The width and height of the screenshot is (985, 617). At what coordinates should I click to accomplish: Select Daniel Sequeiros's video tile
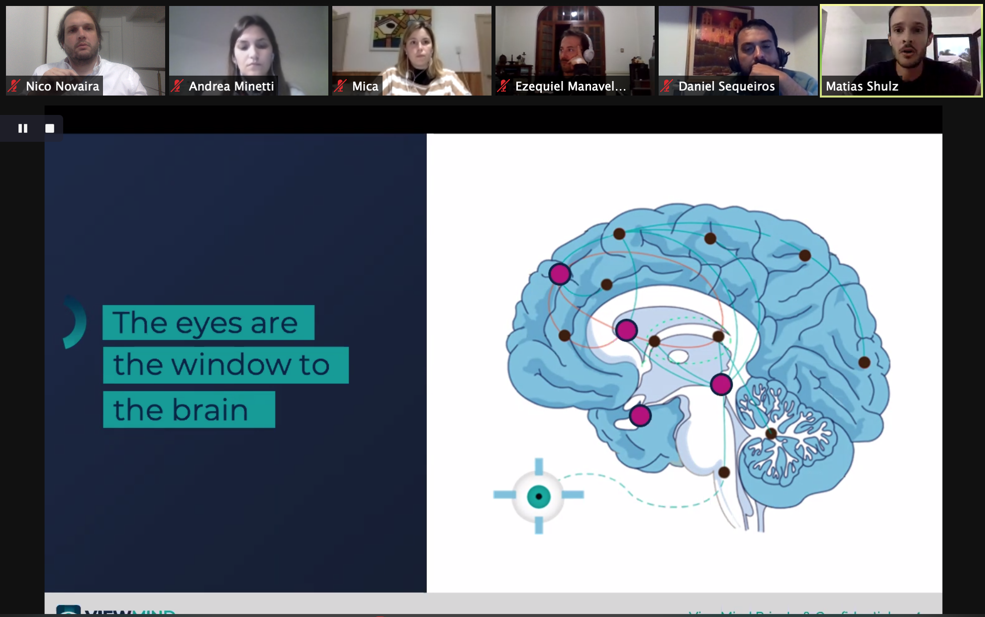[x=738, y=45]
